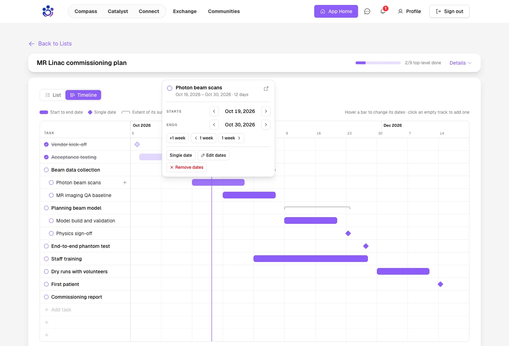Shift task one week later
This screenshot has width=509, height=346.
pyautogui.click(x=231, y=138)
